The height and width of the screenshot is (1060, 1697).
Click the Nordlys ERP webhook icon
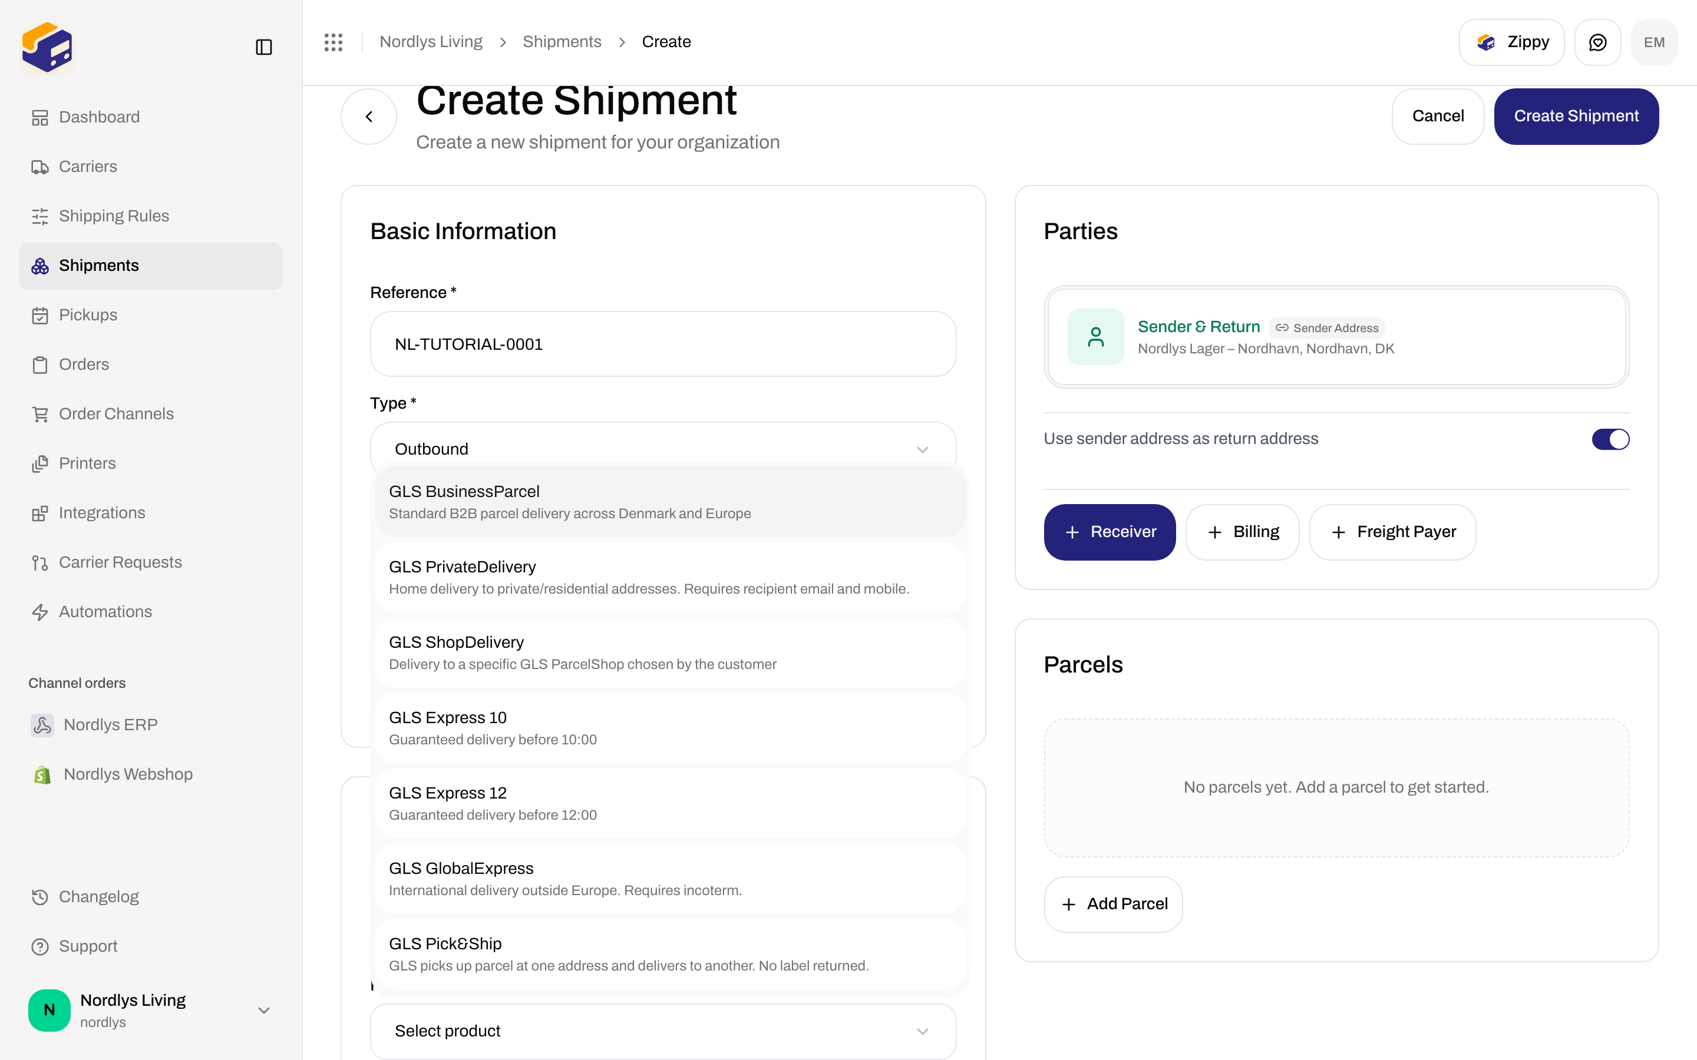click(x=42, y=725)
